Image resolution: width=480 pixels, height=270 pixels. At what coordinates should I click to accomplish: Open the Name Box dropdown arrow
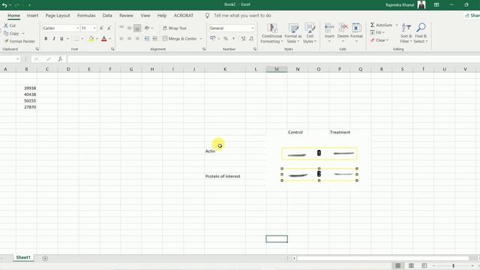click(18, 59)
